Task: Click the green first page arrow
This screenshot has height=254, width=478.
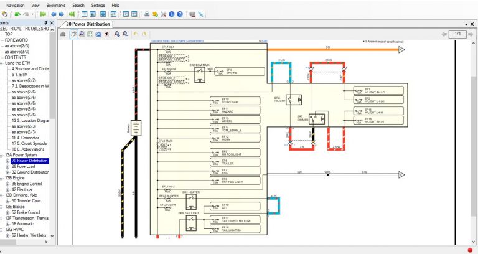Action: [43, 14]
